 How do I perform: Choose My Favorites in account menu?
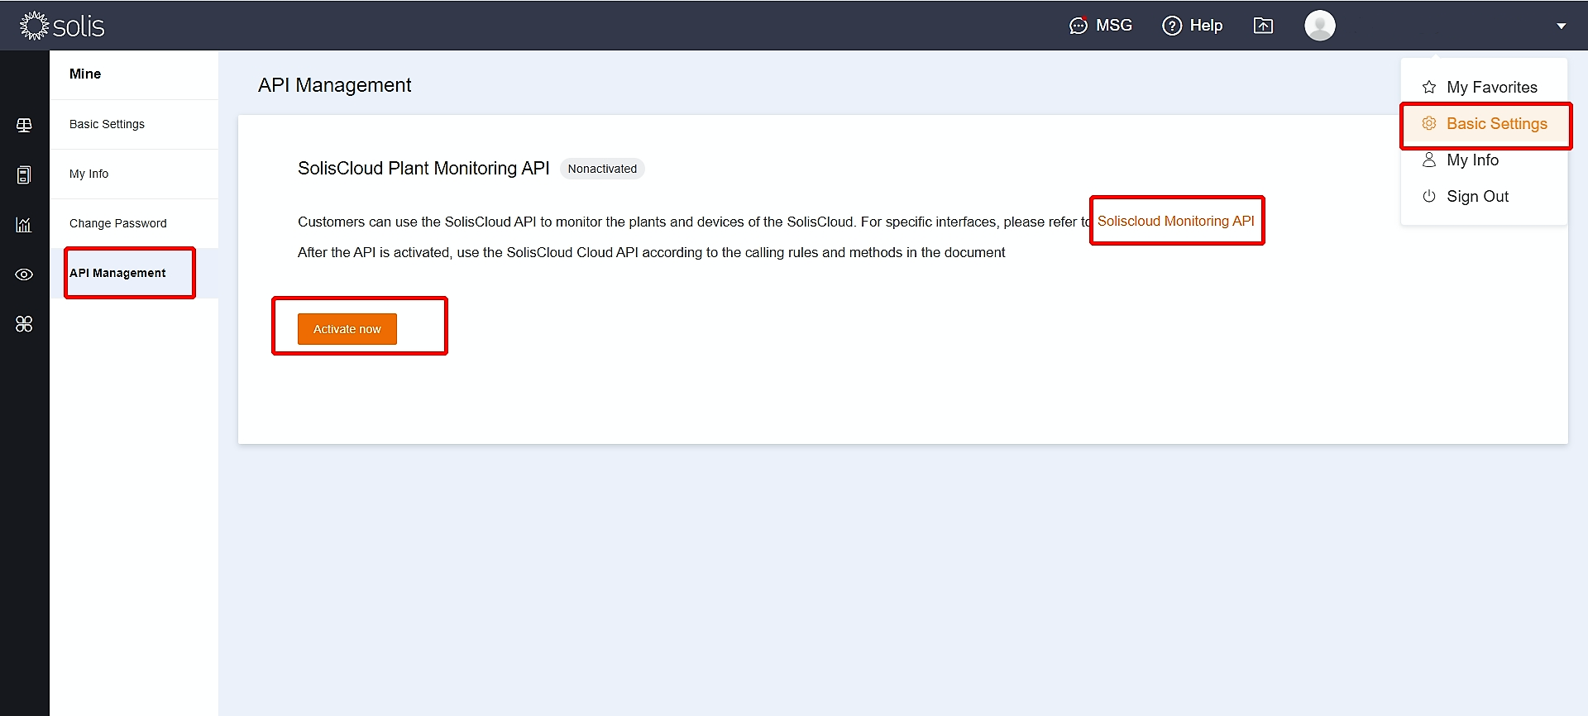pos(1484,87)
